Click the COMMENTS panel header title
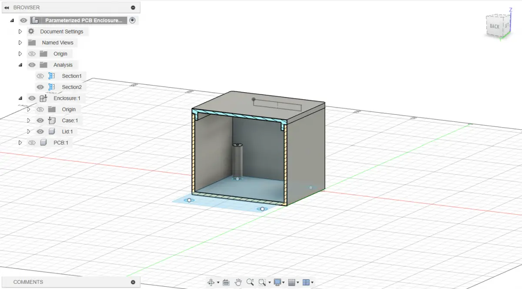The width and height of the screenshot is (522, 289). tap(28, 282)
